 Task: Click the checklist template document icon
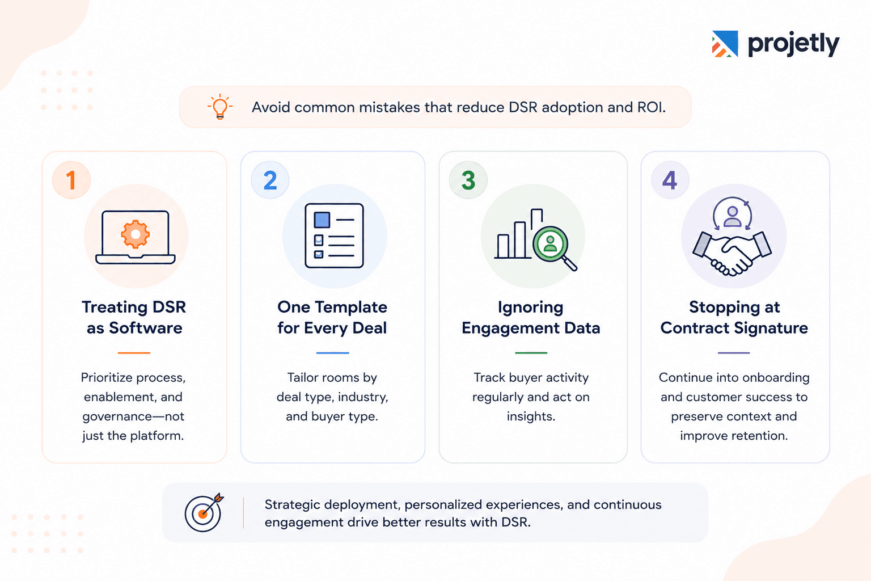click(334, 235)
